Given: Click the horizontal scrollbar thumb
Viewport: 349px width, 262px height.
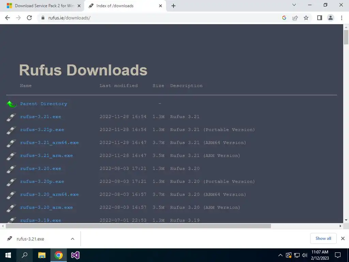Looking at the screenshot, I should coord(138,226).
